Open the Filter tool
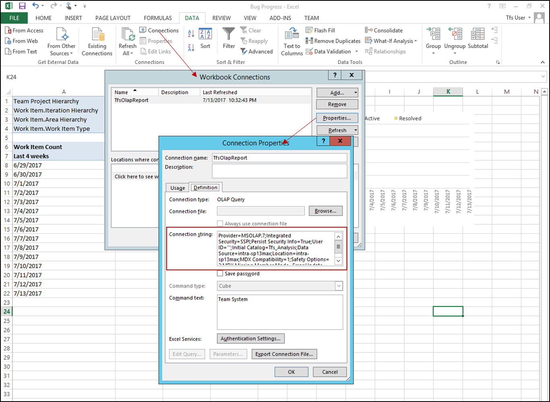Screen dimensions: 550x402 coord(228,38)
